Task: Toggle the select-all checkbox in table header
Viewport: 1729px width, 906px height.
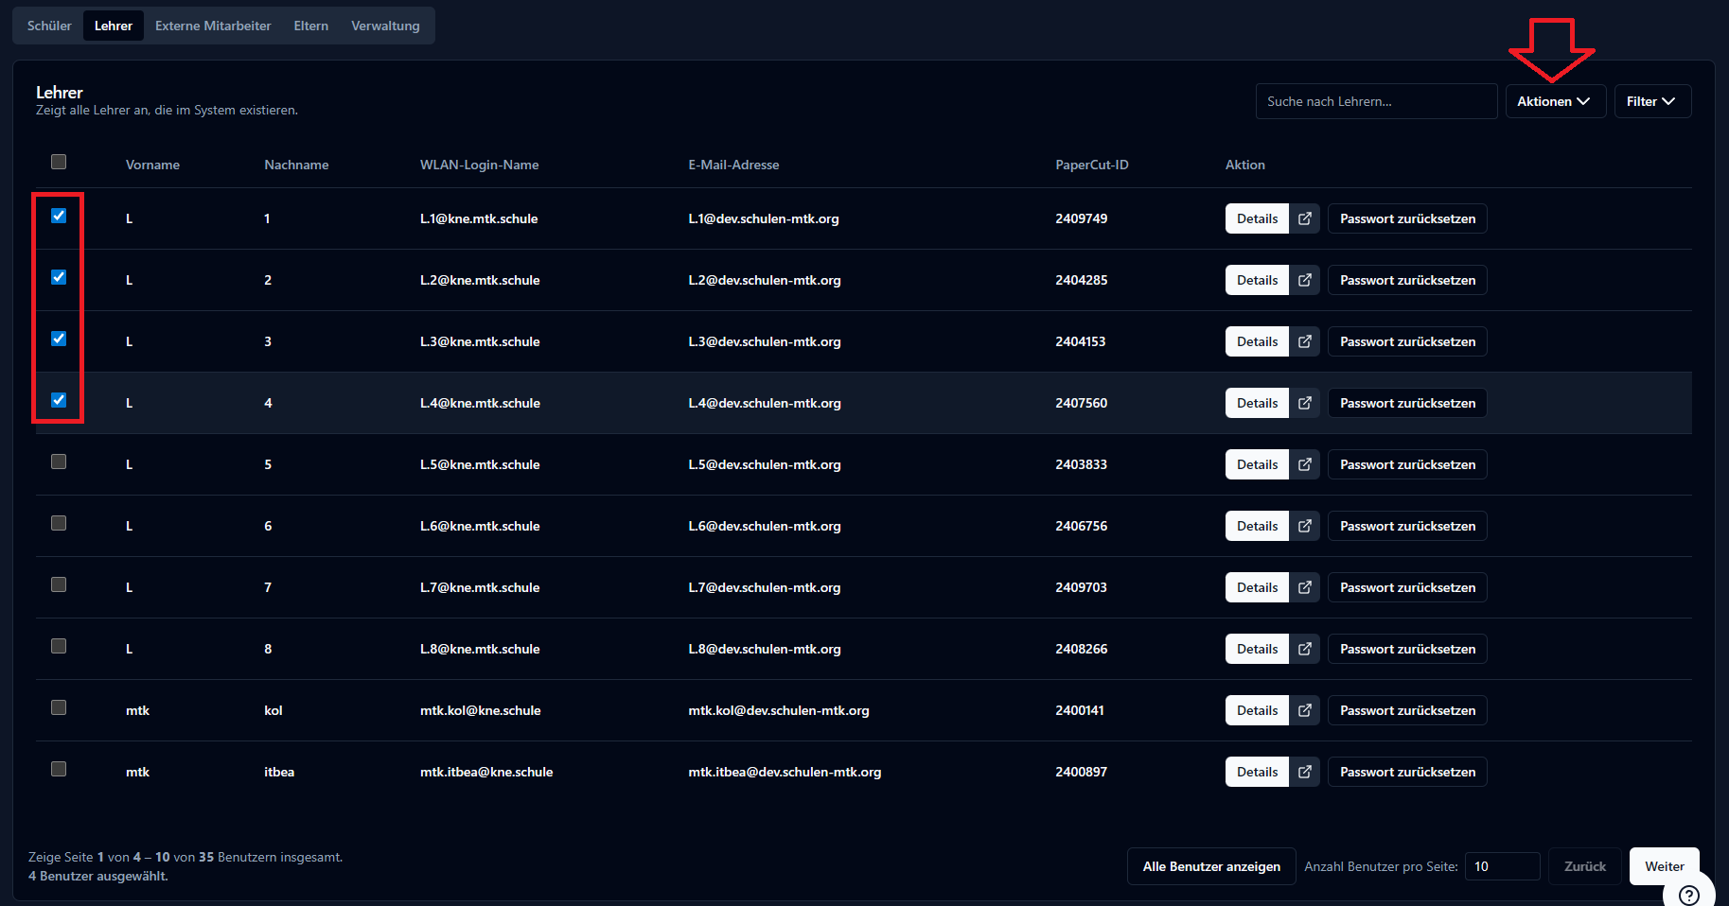Action: pos(59,162)
